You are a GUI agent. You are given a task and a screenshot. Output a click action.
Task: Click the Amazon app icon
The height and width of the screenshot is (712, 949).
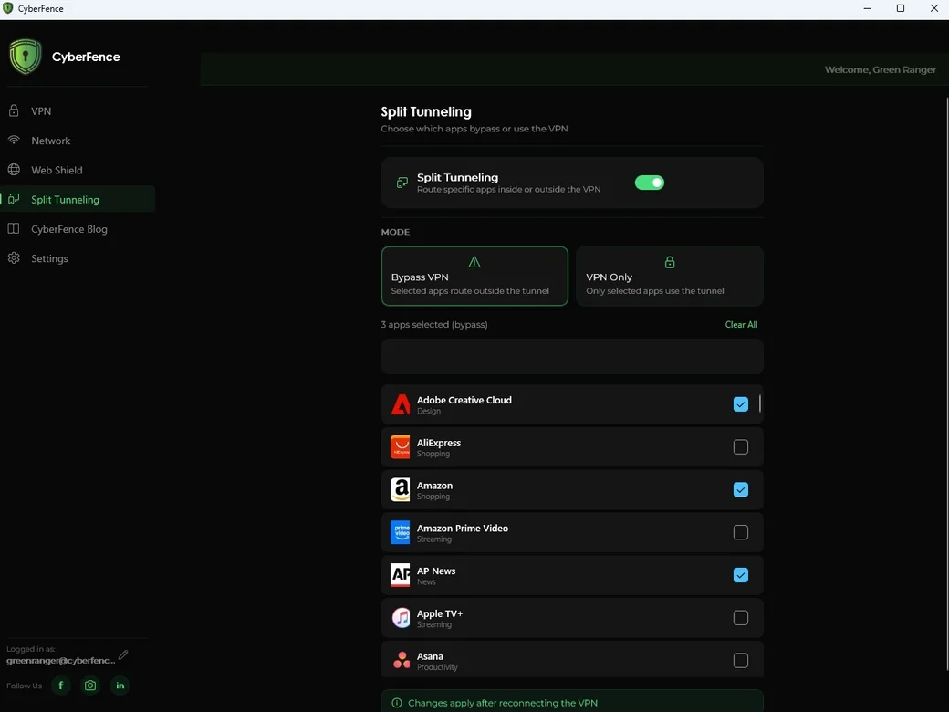coord(400,490)
